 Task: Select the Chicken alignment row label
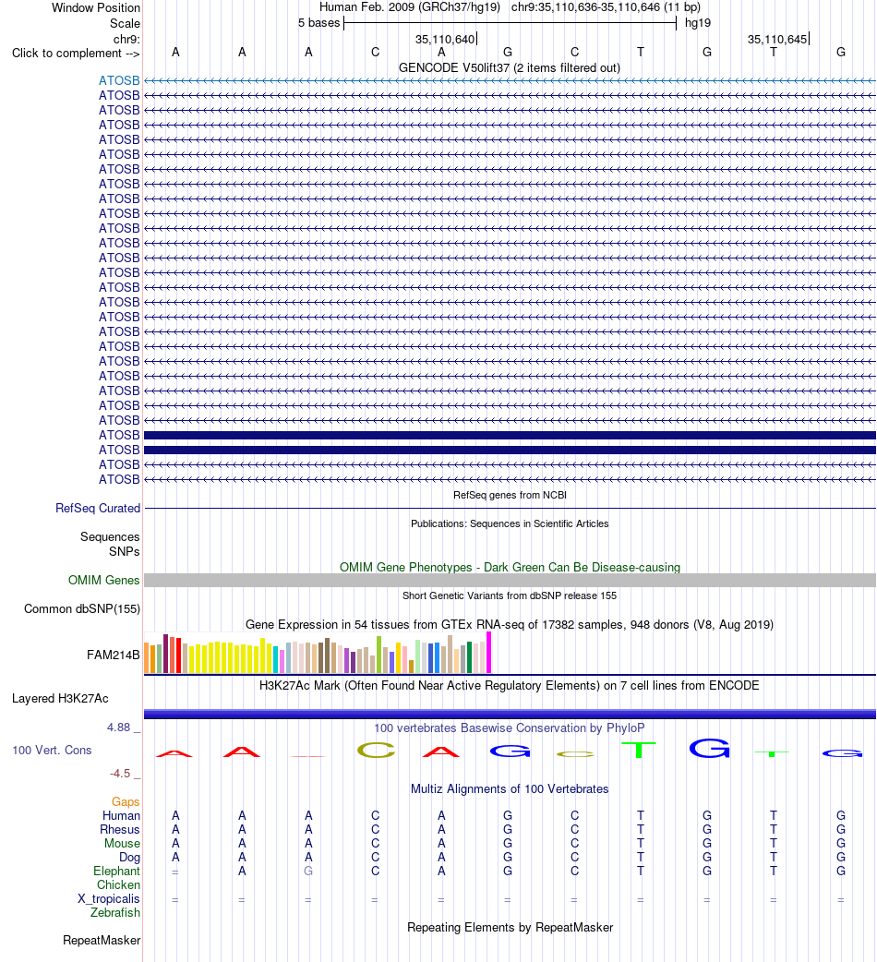118,884
